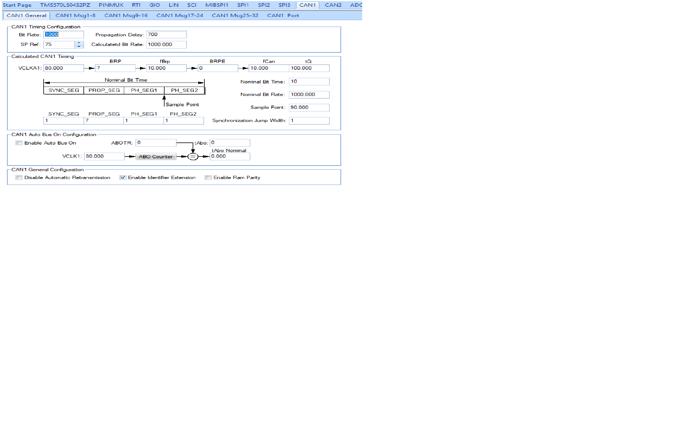698x423 pixels.
Task: Open the CAN2 module tab
Action: pos(333,5)
